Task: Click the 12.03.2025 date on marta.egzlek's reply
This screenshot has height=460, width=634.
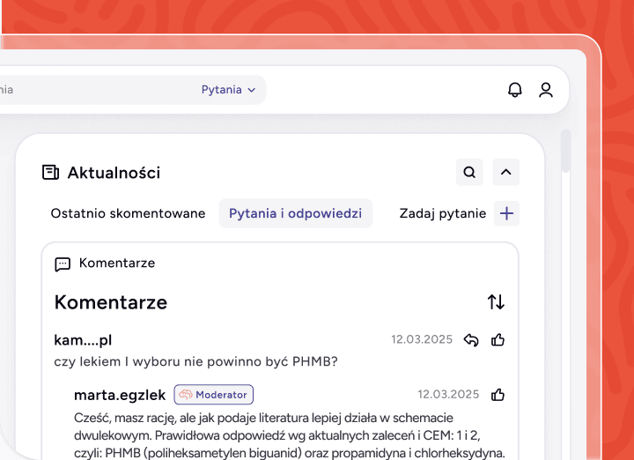Action: pyautogui.click(x=448, y=395)
